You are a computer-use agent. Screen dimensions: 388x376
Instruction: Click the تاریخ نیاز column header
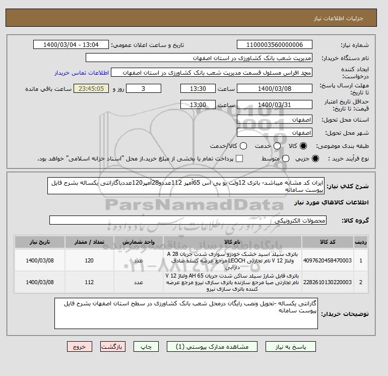[x=40, y=242]
